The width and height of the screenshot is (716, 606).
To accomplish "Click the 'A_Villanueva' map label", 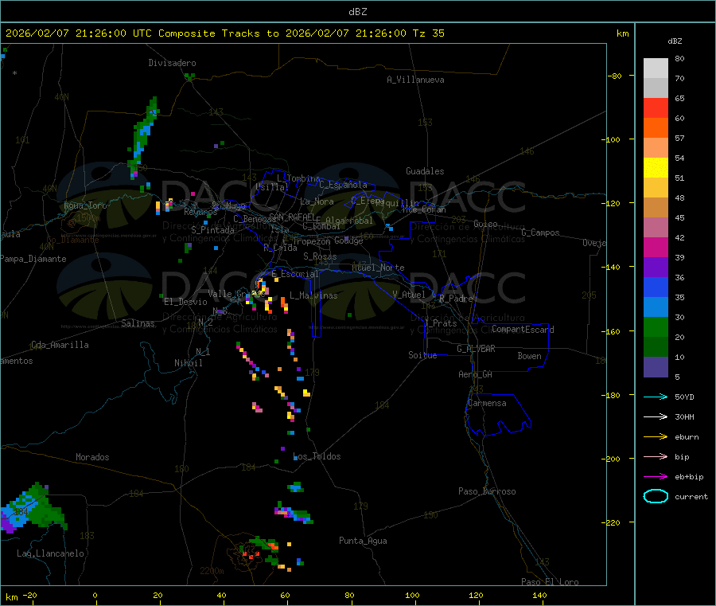I will tap(415, 80).
